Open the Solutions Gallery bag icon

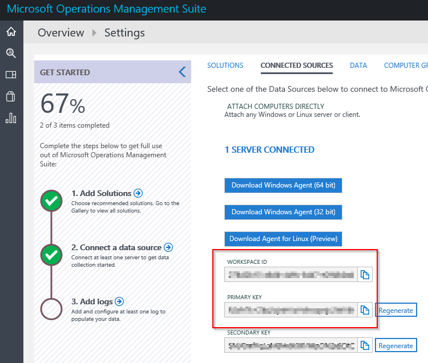[x=11, y=96]
